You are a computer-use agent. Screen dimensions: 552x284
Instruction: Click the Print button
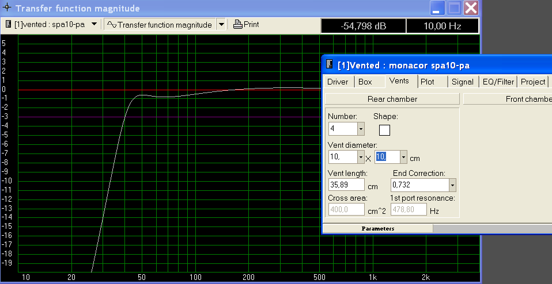click(x=247, y=25)
